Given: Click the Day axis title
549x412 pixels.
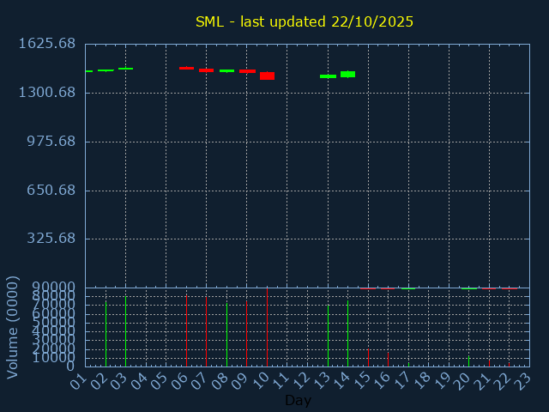Looking at the screenshot, I should click(298, 400).
